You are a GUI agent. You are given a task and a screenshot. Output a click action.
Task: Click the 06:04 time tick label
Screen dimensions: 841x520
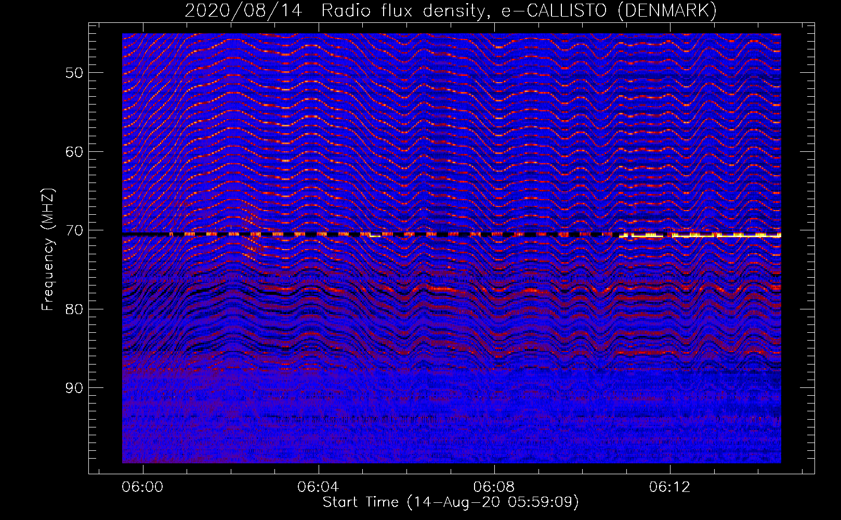(x=318, y=487)
